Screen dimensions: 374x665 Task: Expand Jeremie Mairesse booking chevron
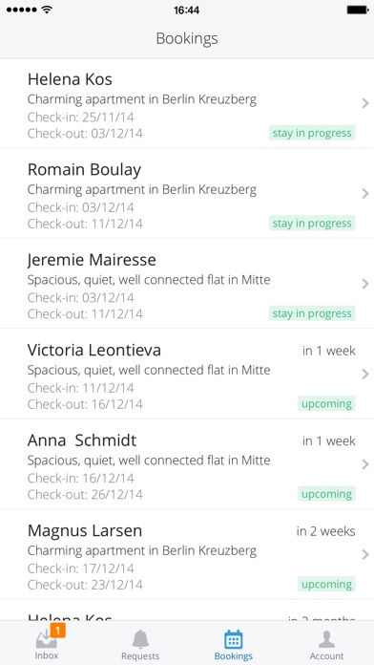(x=365, y=284)
